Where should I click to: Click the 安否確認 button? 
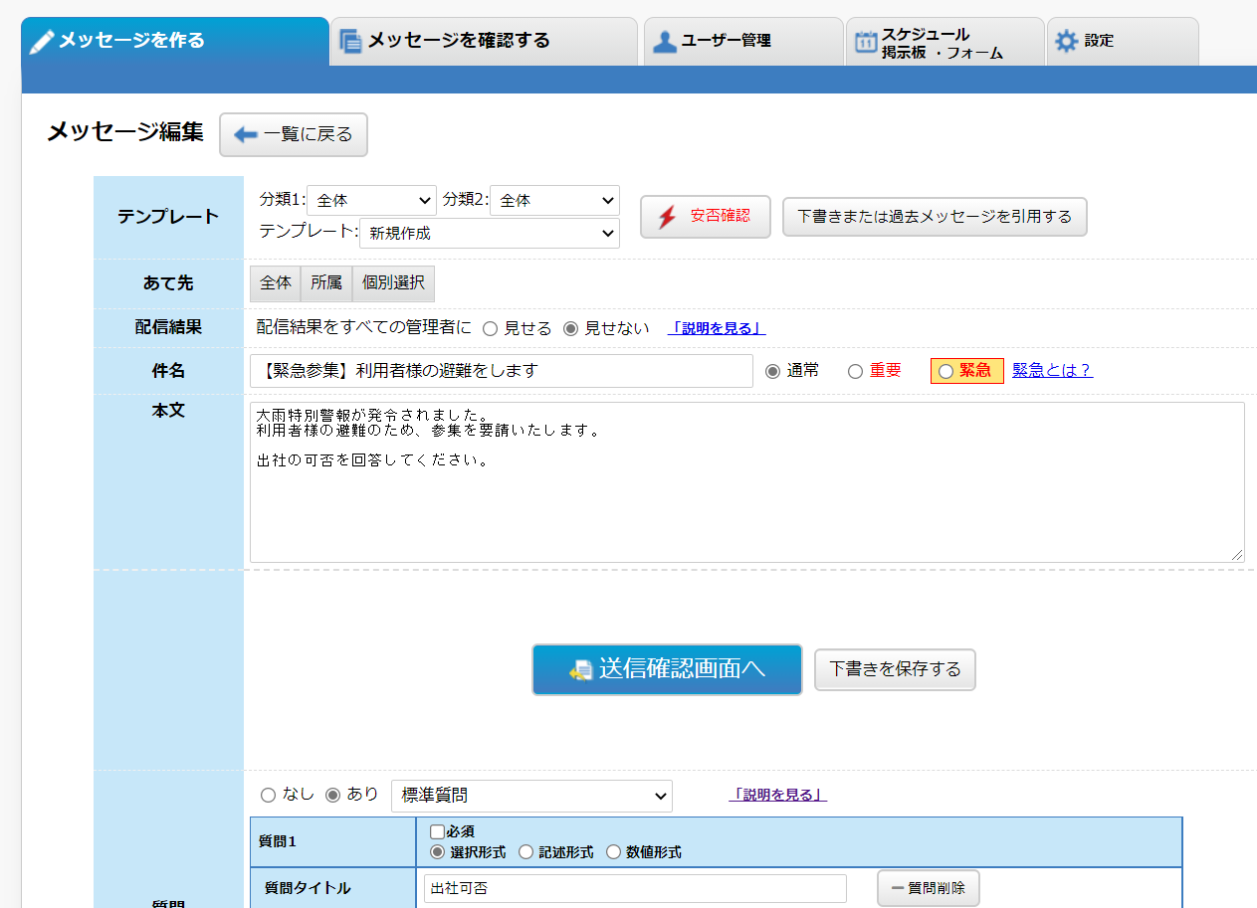(706, 217)
